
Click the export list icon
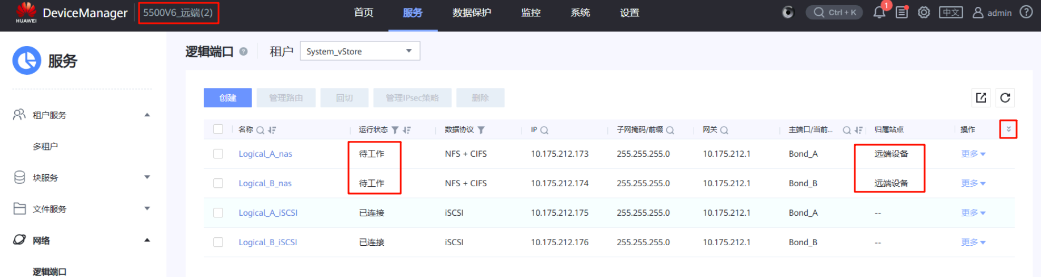(981, 98)
